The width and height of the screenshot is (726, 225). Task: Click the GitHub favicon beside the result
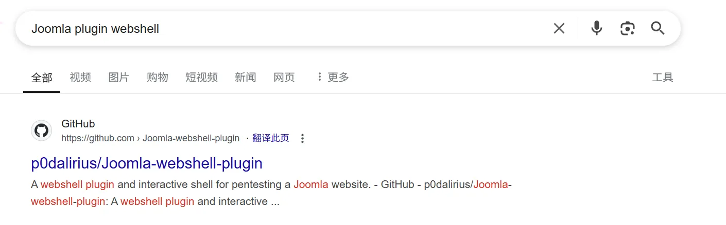click(41, 130)
